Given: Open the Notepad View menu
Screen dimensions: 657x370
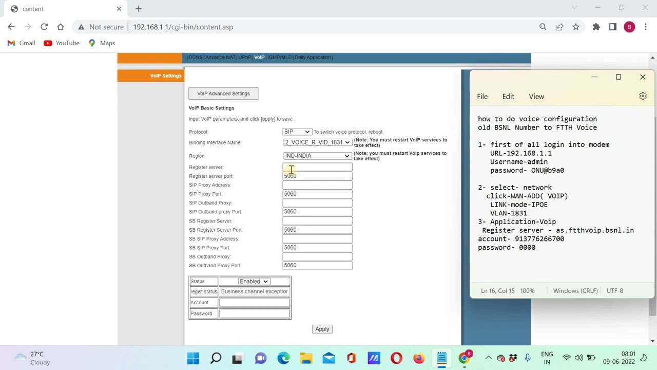Looking at the screenshot, I should click(x=536, y=96).
